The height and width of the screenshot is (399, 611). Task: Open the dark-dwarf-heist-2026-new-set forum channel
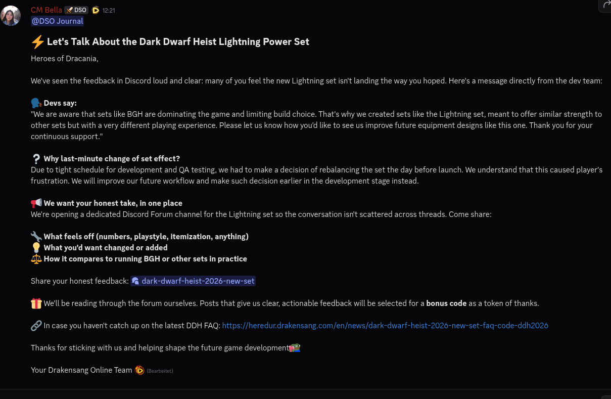pyautogui.click(x=193, y=281)
